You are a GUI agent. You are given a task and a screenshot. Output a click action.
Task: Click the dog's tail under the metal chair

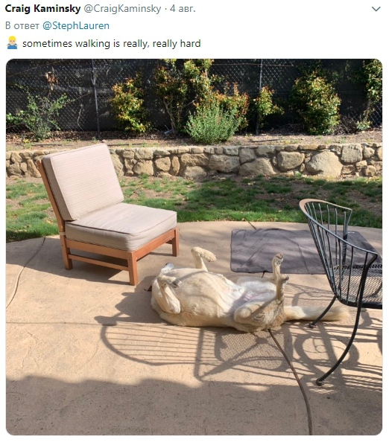(315, 313)
